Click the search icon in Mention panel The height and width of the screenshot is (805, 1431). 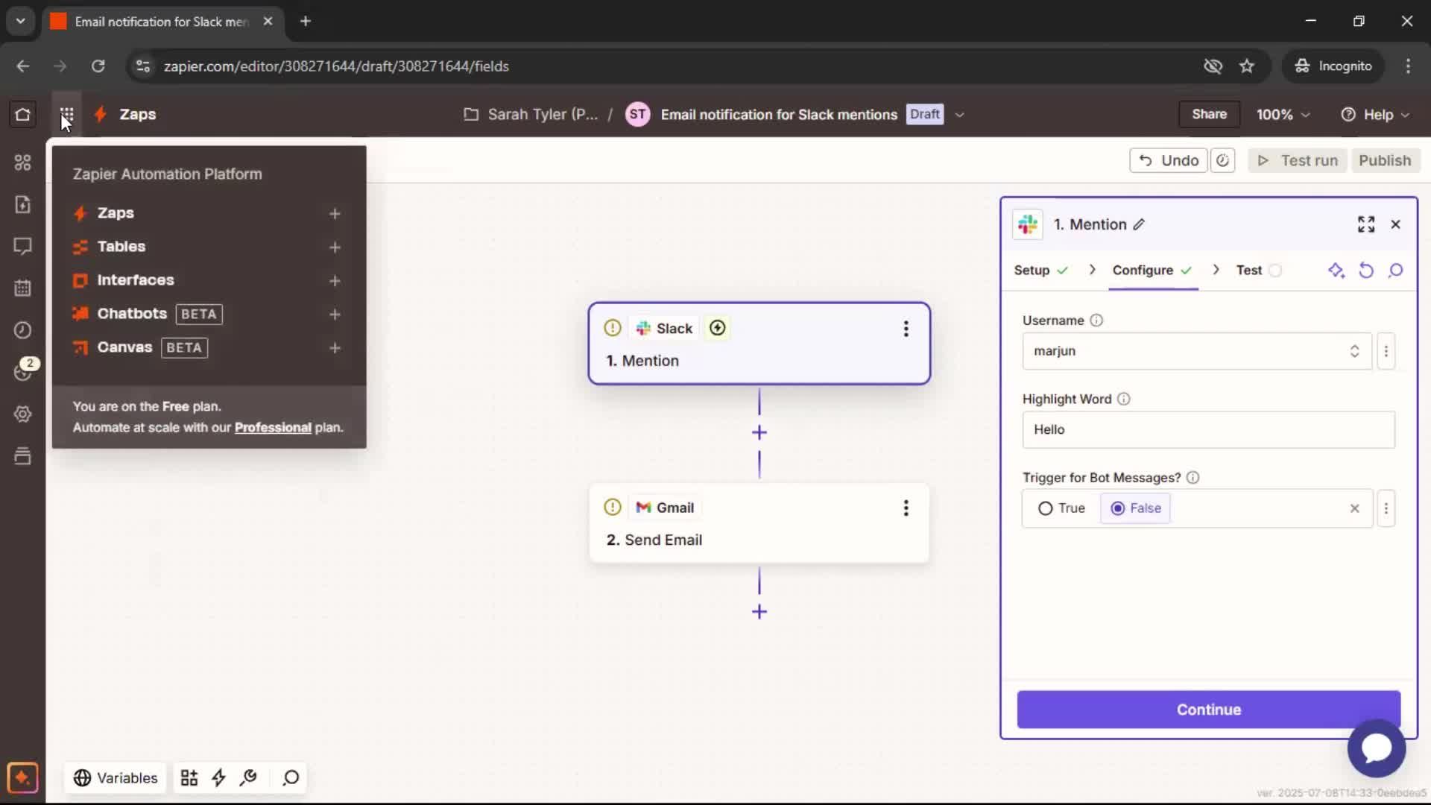[1396, 271]
